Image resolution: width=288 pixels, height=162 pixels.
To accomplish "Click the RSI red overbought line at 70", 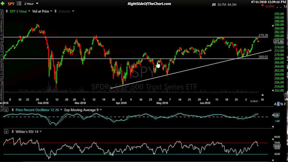I will tap(136, 143).
